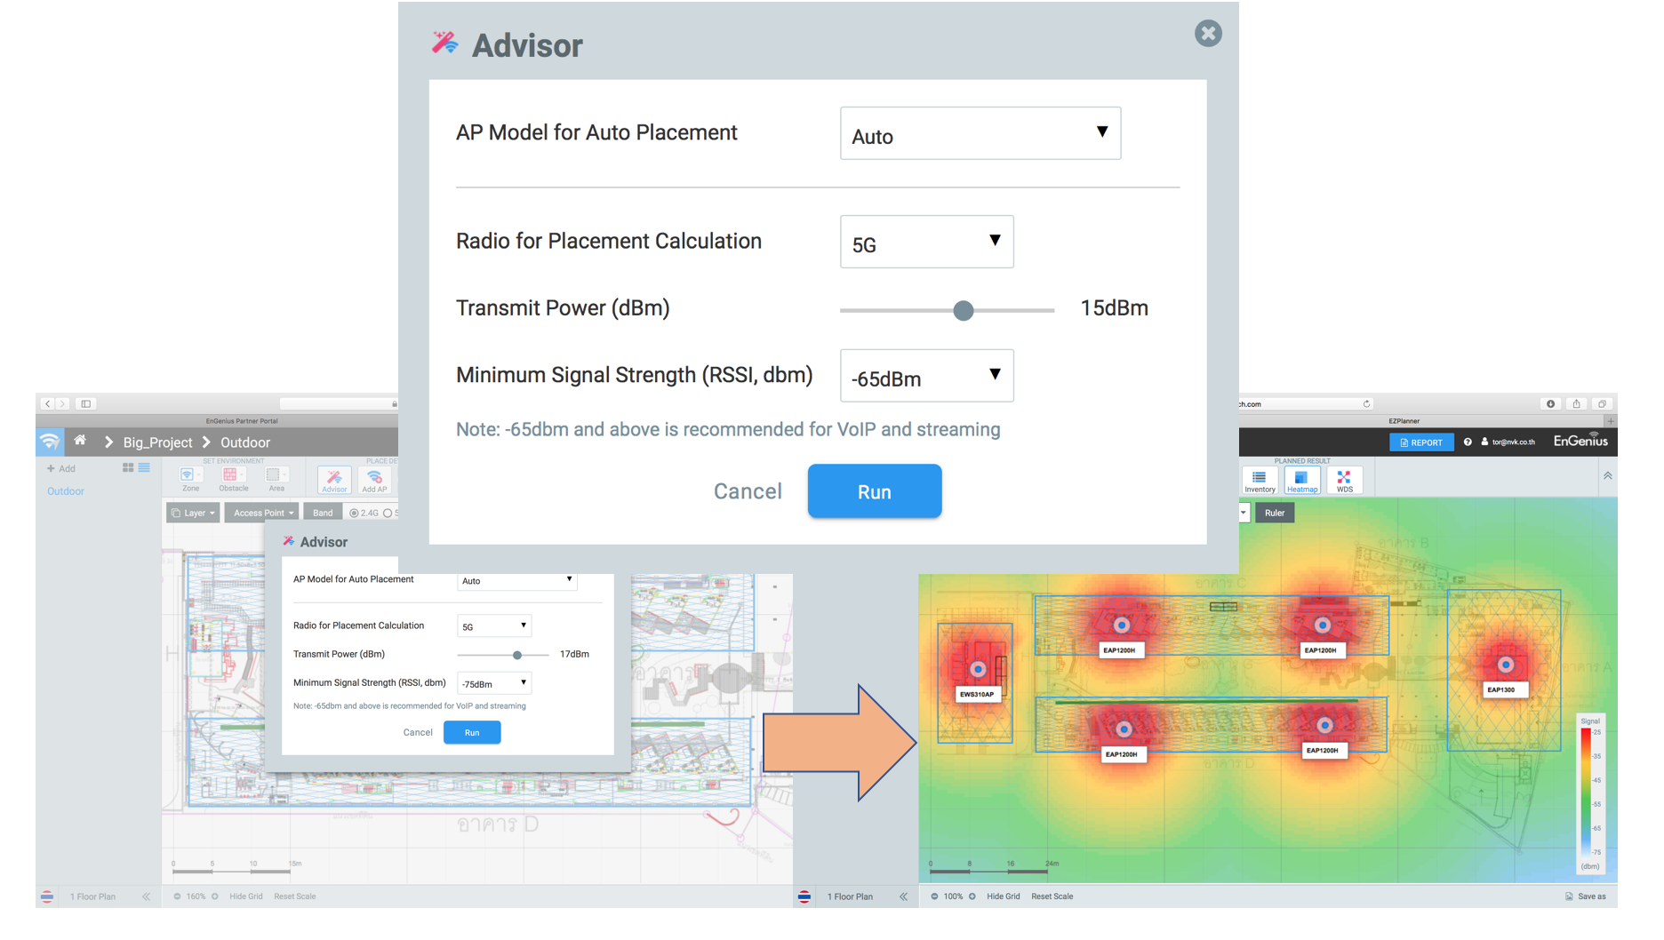The image size is (1664, 940).
Task: Open the WDS view
Action: pos(1344,482)
